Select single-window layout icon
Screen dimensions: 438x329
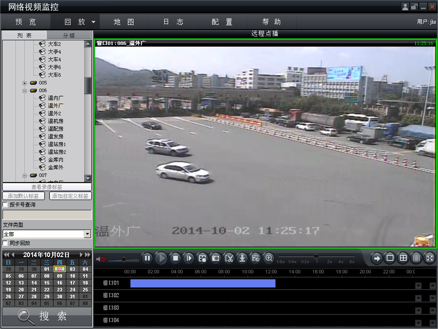pos(390,258)
